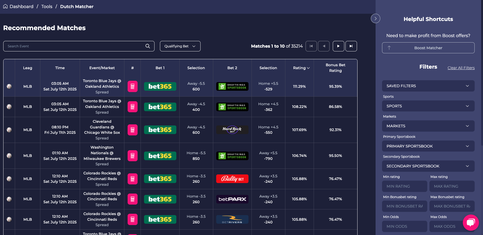Click Matches 1 to 10 count text

point(277,46)
